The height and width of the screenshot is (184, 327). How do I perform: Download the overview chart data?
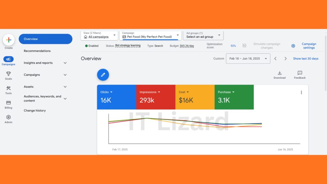click(x=279, y=74)
